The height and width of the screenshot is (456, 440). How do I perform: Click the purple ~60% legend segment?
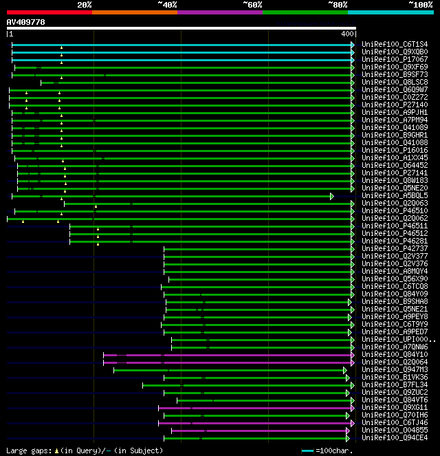click(220, 12)
